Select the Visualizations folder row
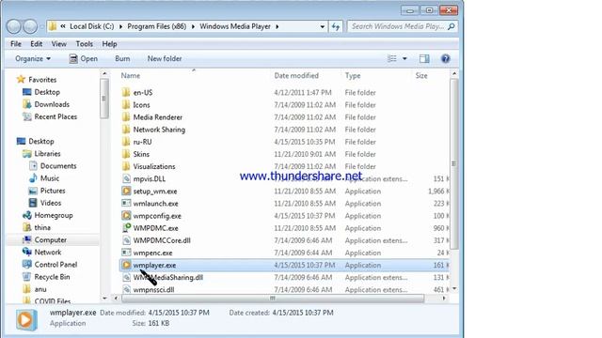The height and width of the screenshot is (338, 602). click(x=284, y=166)
